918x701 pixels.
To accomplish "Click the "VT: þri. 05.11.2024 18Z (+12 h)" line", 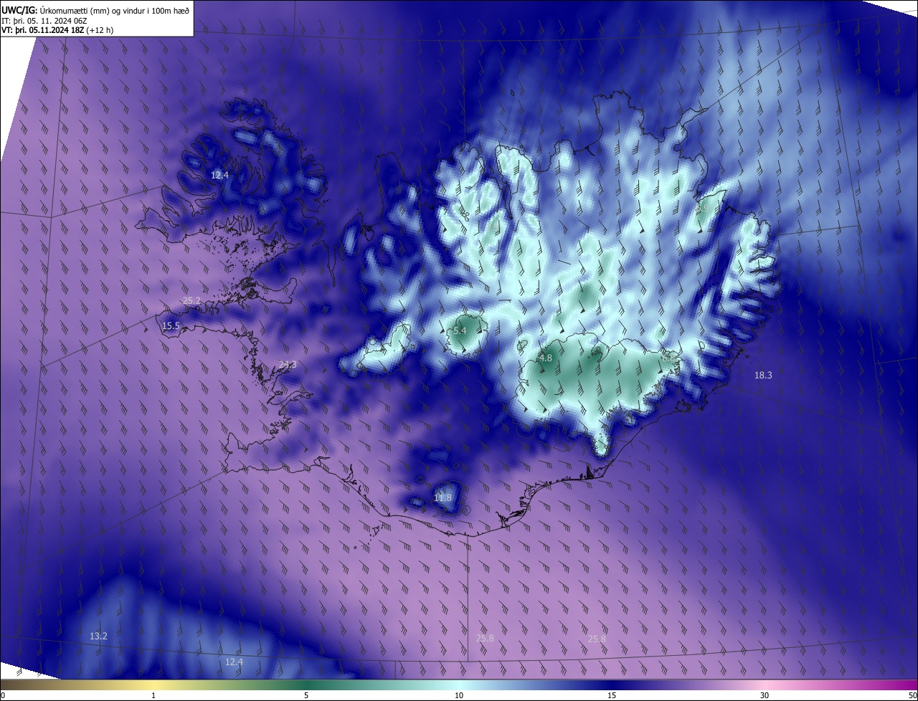I will pos(57,30).
